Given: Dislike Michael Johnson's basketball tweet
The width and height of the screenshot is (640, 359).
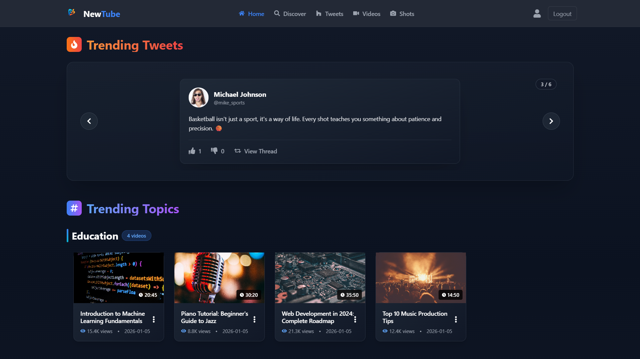Looking at the screenshot, I should coord(214,151).
